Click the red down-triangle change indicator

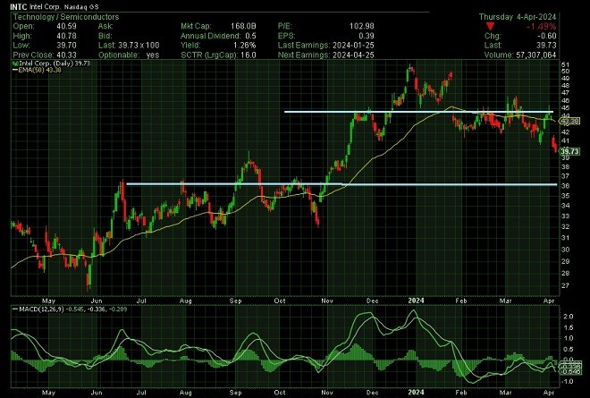[x=490, y=26]
